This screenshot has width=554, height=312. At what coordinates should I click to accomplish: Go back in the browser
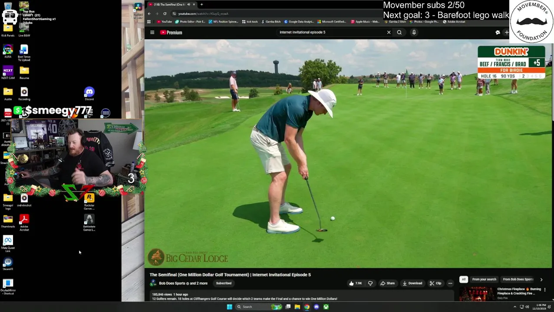pos(149,13)
